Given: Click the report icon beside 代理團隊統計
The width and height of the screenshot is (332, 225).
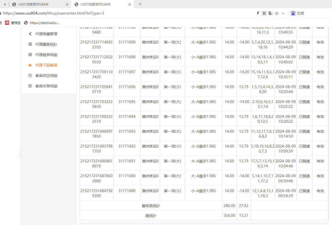Looking at the screenshot, I should tap(30, 44).
